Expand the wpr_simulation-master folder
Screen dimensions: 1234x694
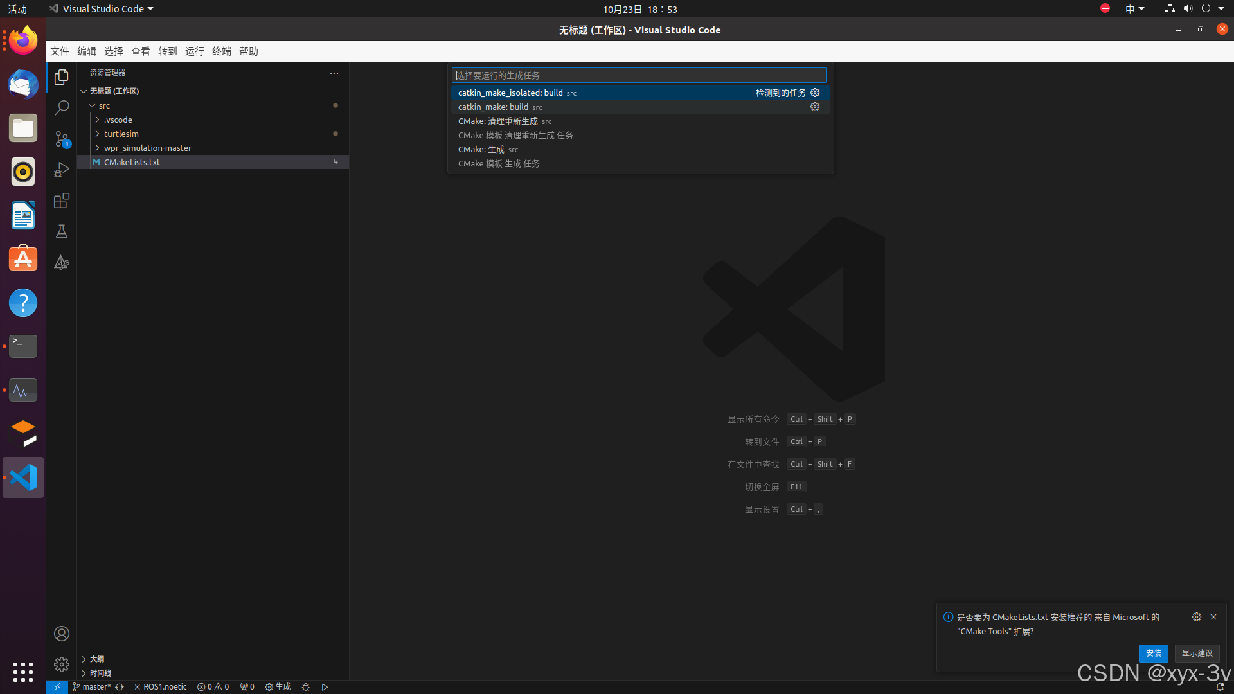[x=97, y=148]
